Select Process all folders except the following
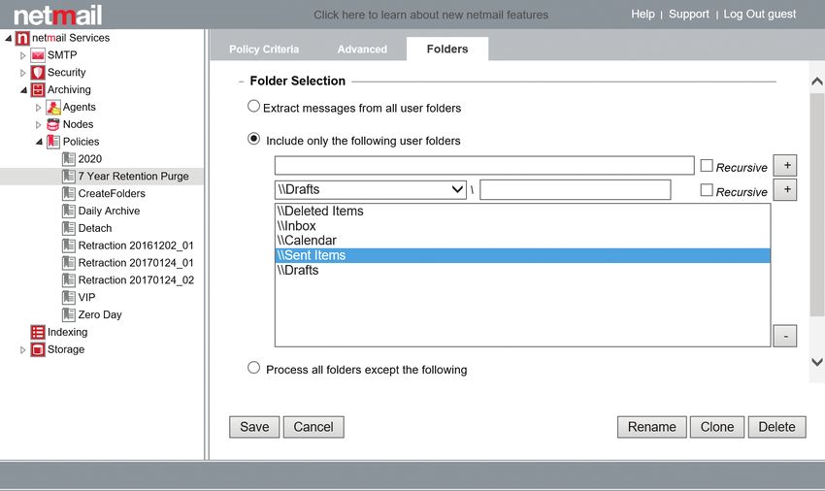 coord(253,368)
